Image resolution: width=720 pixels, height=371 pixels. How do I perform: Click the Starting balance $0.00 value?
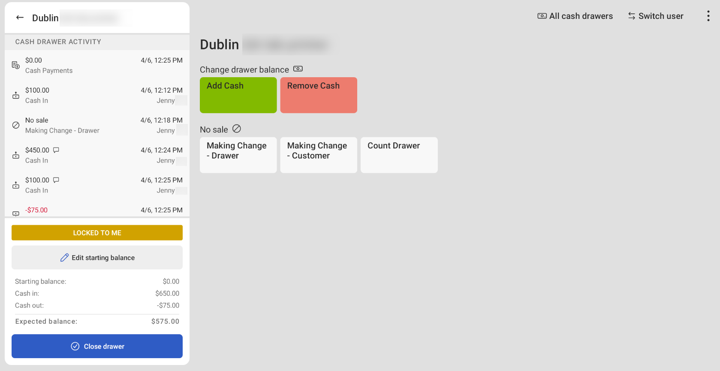pos(171,281)
